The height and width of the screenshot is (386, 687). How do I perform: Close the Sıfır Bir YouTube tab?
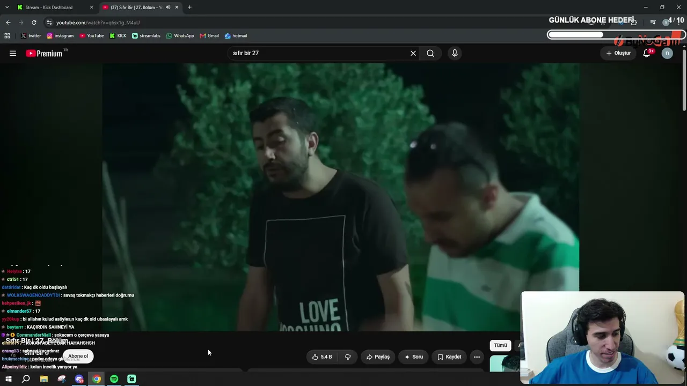[x=177, y=8]
